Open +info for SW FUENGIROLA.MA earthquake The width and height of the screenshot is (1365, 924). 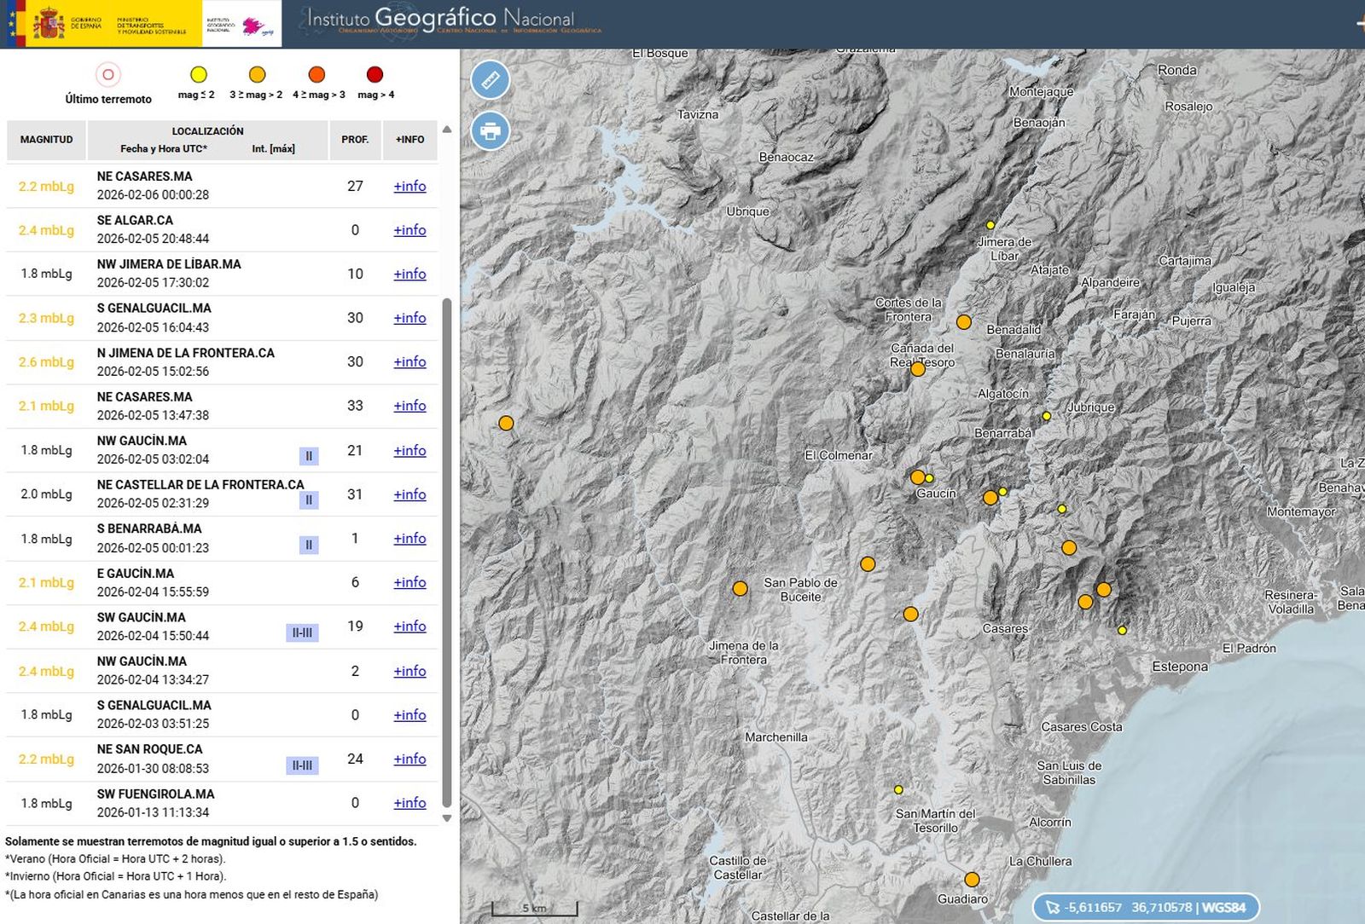pyautogui.click(x=409, y=802)
